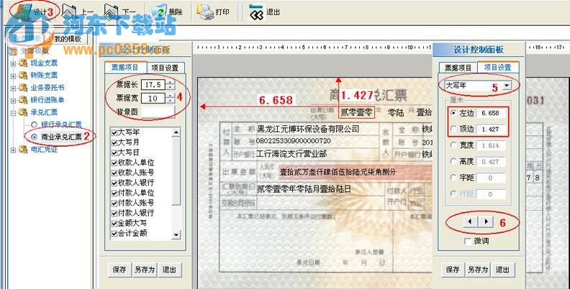Toggle 收款人单位 checkbox

[114, 163]
